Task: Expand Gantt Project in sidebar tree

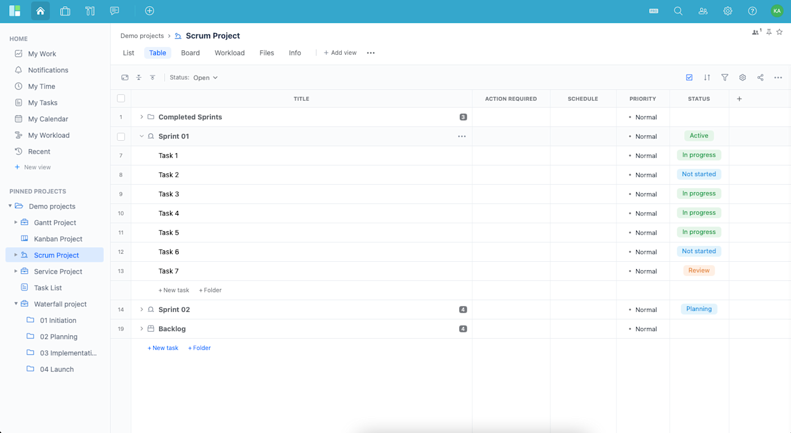Action: click(16, 222)
